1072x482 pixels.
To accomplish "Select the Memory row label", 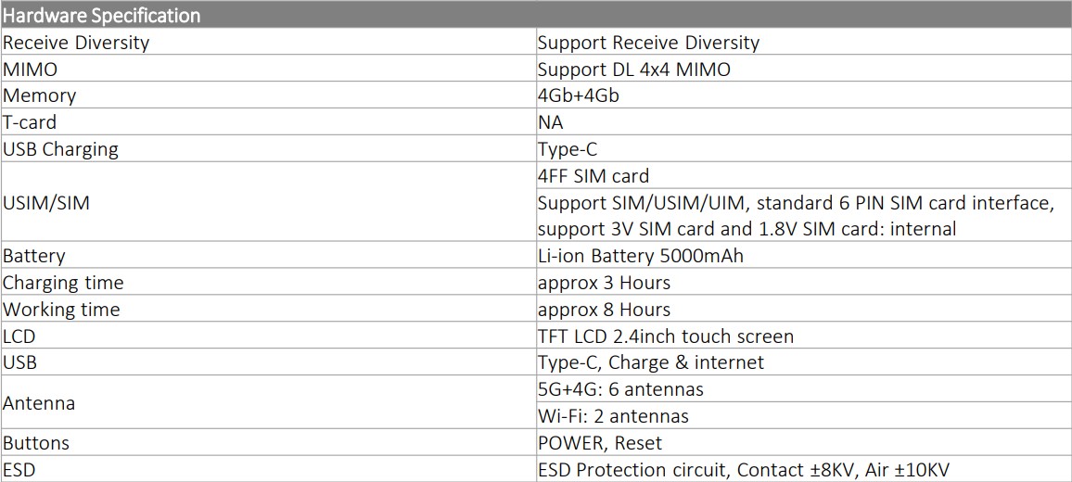I will click(x=40, y=95).
